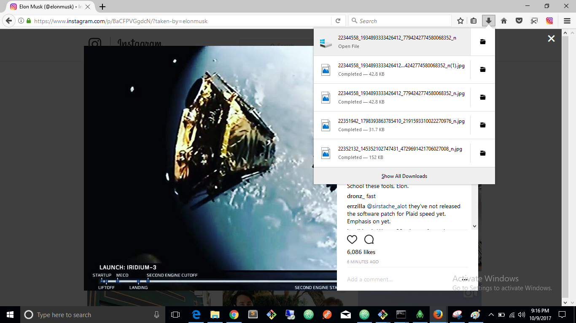Open the Paint palette taskbar icon
The image size is (576, 323).
pyautogui.click(x=475, y=315)
